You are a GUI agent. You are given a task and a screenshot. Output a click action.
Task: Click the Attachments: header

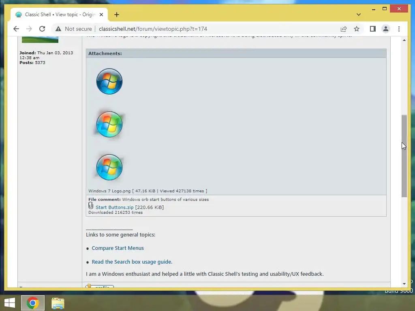point(105,53)
